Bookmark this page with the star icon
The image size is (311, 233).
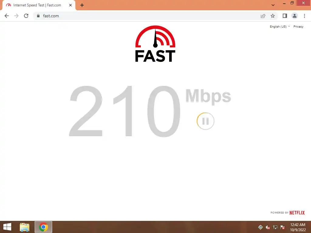point(273,16)
